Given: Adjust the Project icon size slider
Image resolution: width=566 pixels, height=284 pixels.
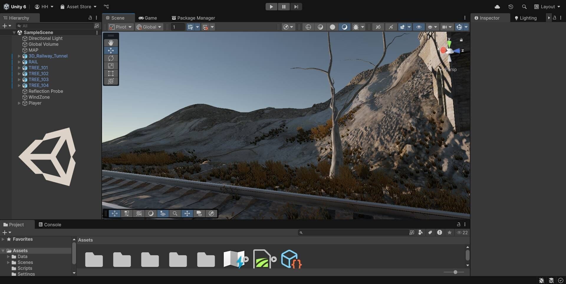Looking at the screenshot, I should (x=454, y=272).
